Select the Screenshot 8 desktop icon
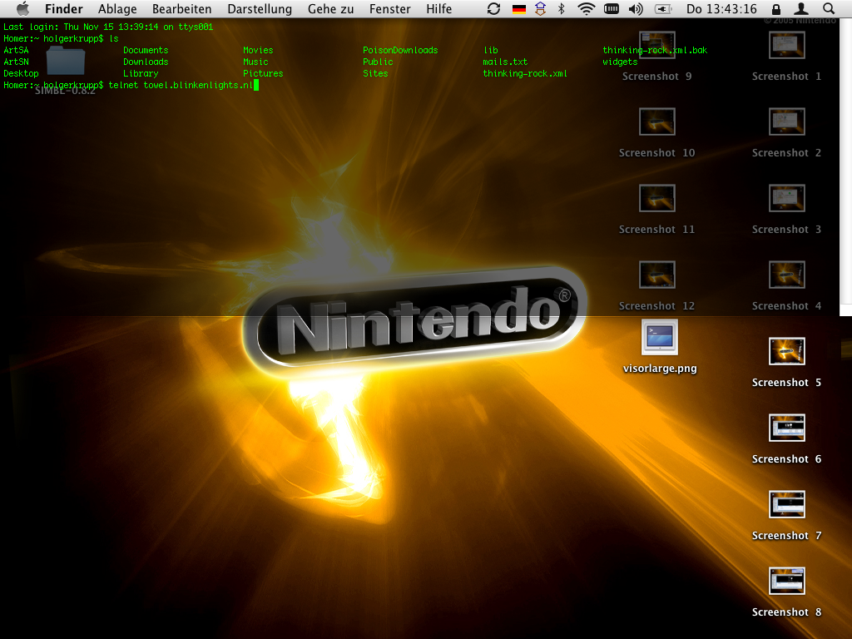852x639 pixels. coord(786,582)
